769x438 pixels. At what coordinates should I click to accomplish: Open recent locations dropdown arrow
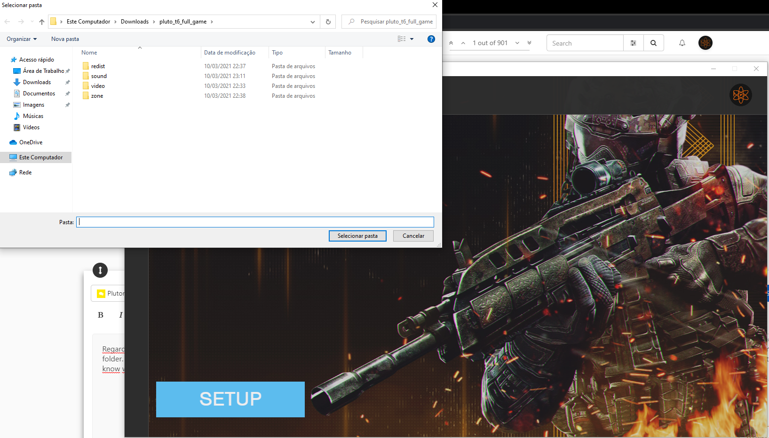(x=32, y=22)
